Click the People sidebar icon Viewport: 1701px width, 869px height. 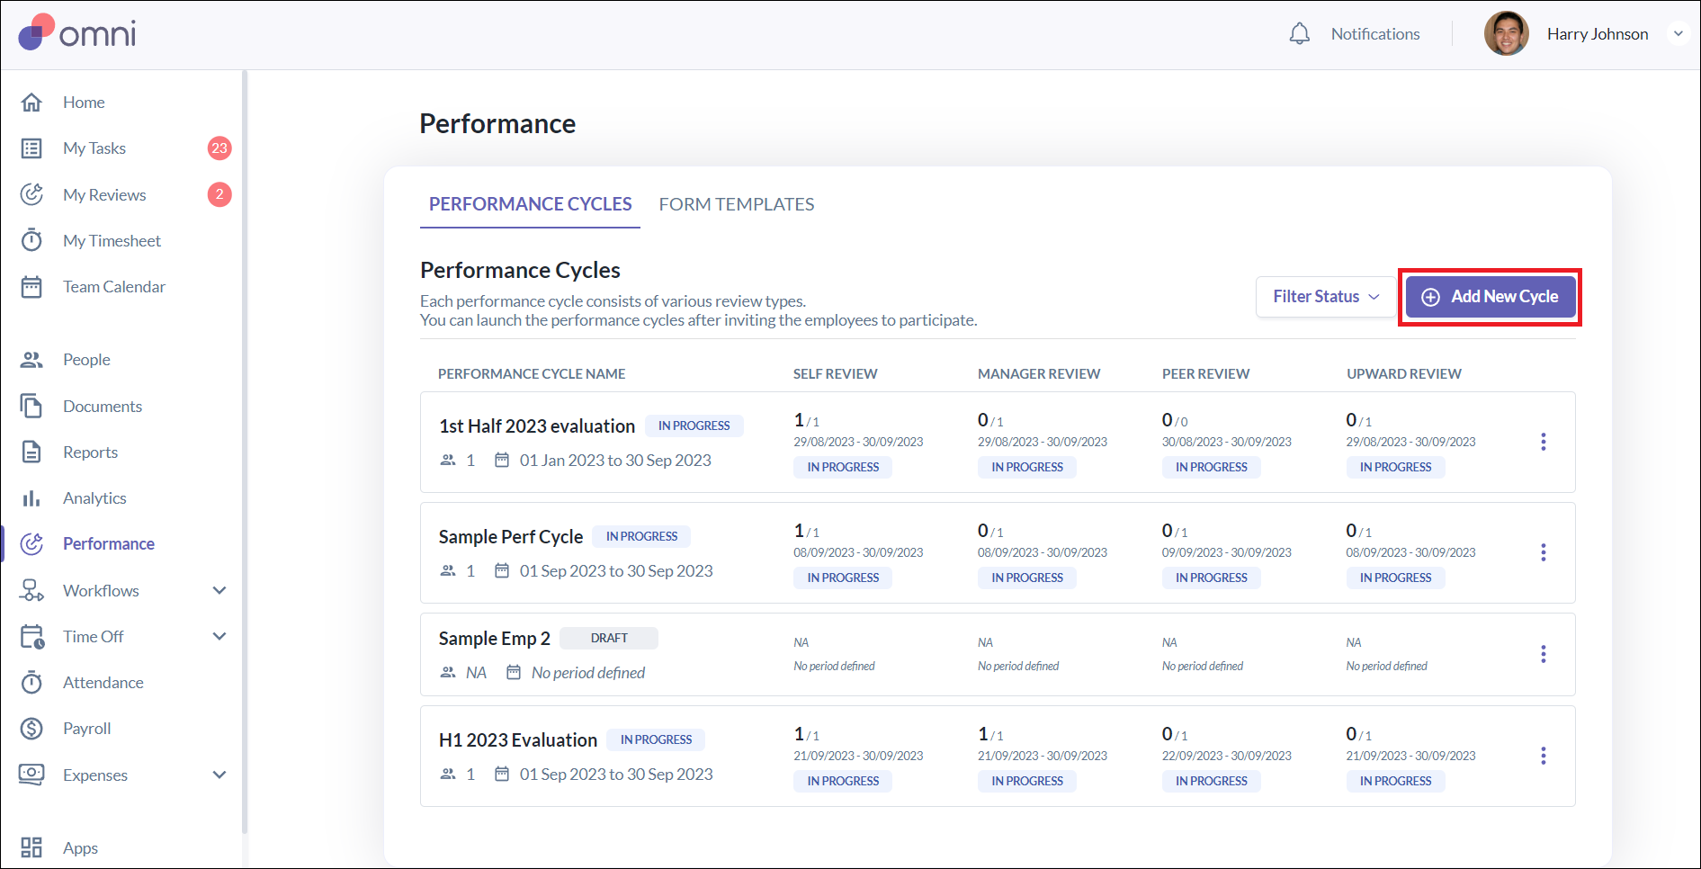click(31, 360)
